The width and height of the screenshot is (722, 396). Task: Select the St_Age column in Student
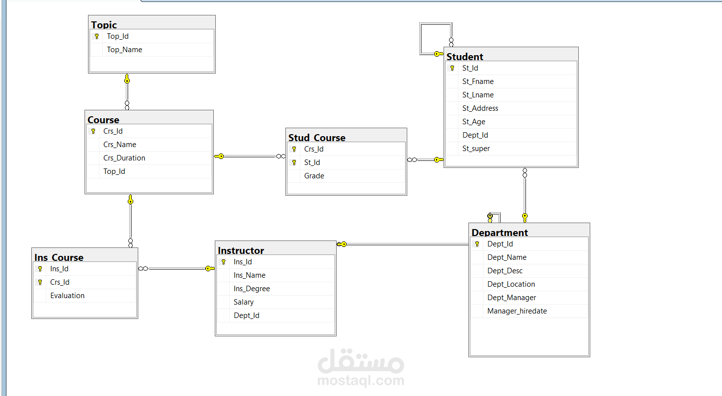click(511, 122)
